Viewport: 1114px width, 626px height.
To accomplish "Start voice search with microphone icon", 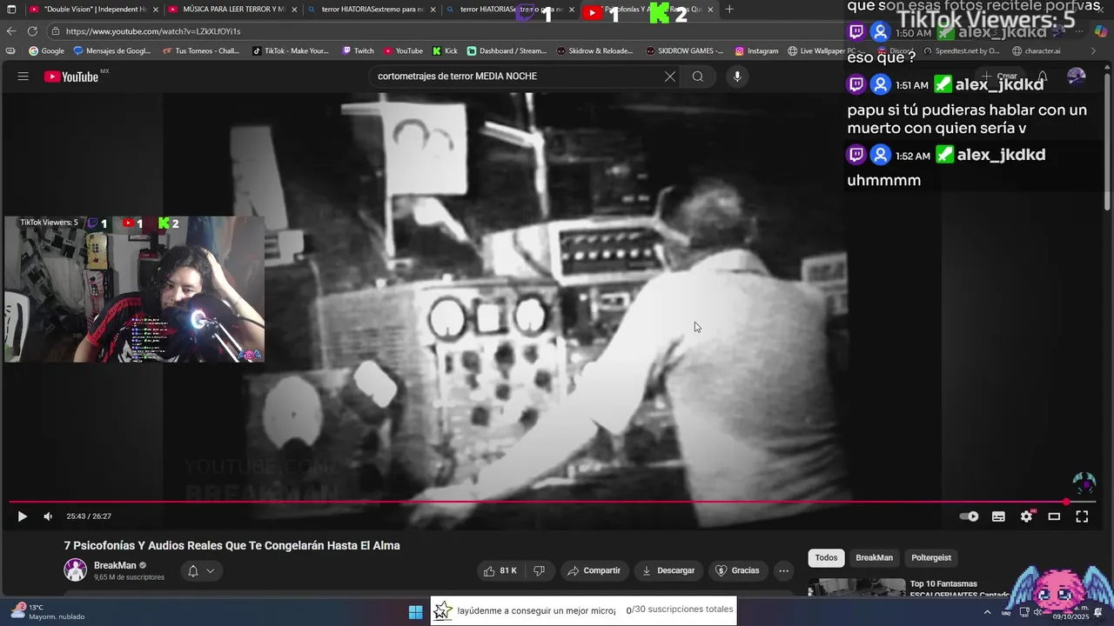I will click(x=737, y=77).
